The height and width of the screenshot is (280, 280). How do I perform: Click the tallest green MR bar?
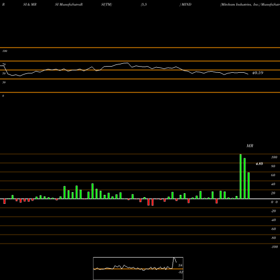[x=240, y=176]
